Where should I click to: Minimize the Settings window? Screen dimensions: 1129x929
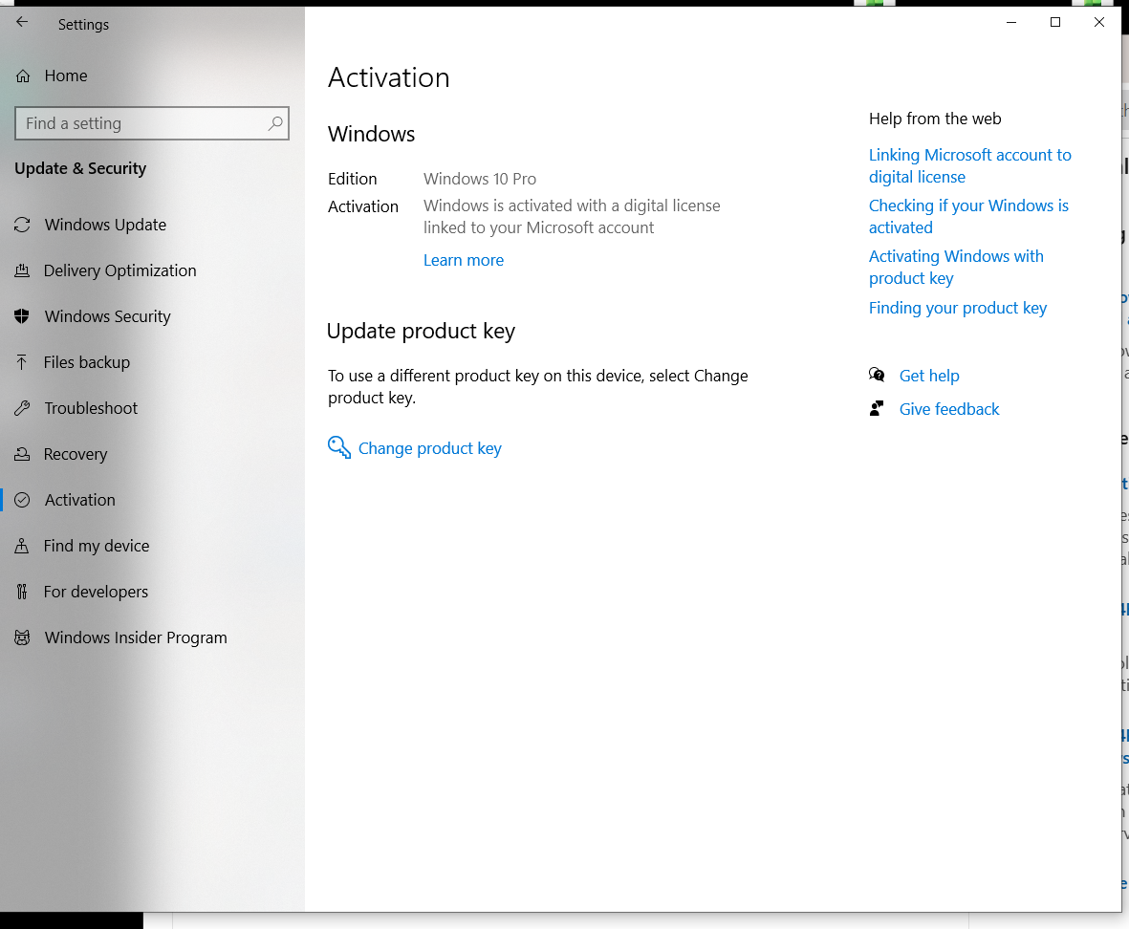[x=1011, y=22]
